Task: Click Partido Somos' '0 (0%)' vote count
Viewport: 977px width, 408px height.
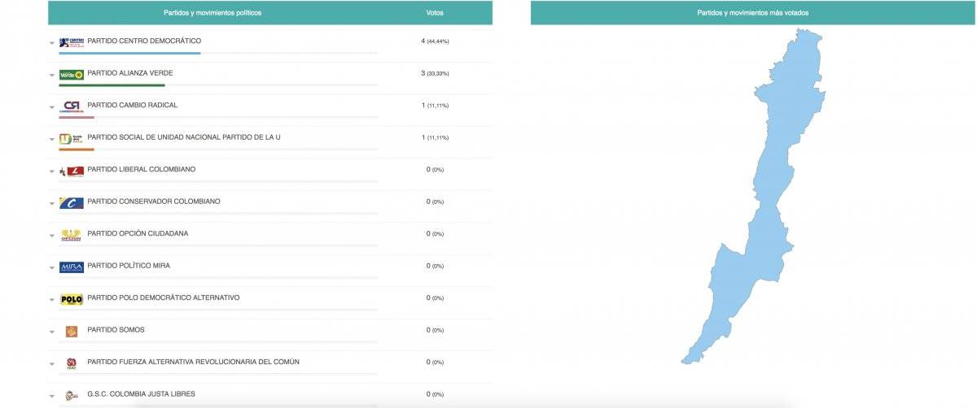Action: pyautogui.click(x=436, y=330)
